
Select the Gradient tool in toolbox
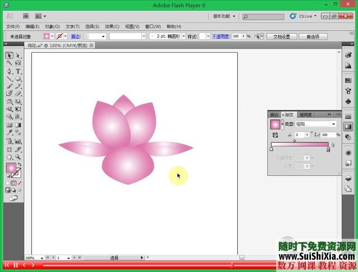(x=18, y=125)
